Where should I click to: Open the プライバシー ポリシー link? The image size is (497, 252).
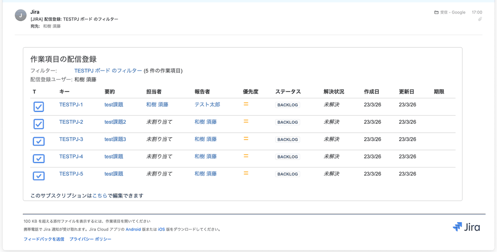[90, 239]
